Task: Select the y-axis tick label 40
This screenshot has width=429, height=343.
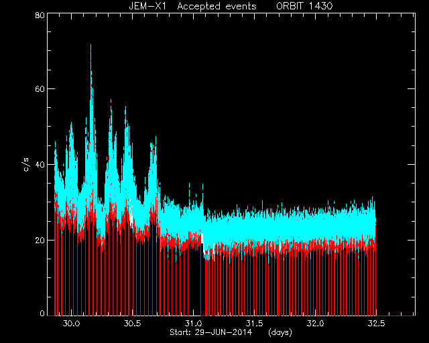Action: [40, 164]
